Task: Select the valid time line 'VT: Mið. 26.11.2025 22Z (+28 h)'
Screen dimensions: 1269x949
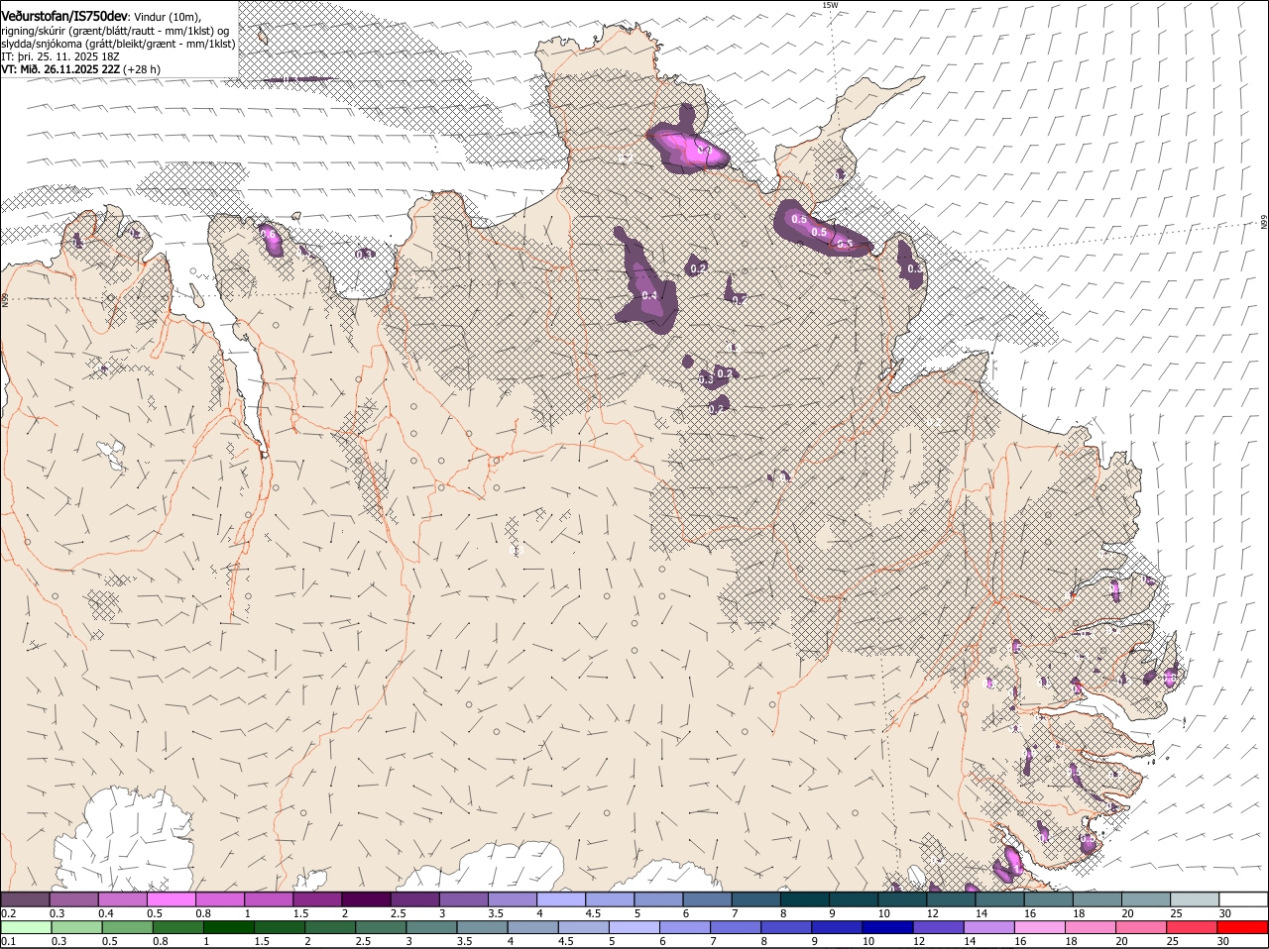Action: point(81,69)
